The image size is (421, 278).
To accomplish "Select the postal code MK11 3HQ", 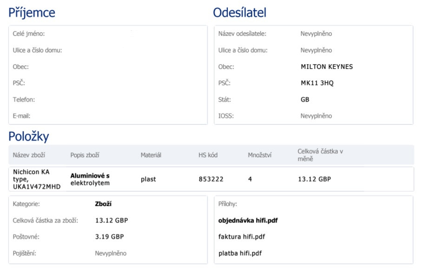I will (317, 83).
